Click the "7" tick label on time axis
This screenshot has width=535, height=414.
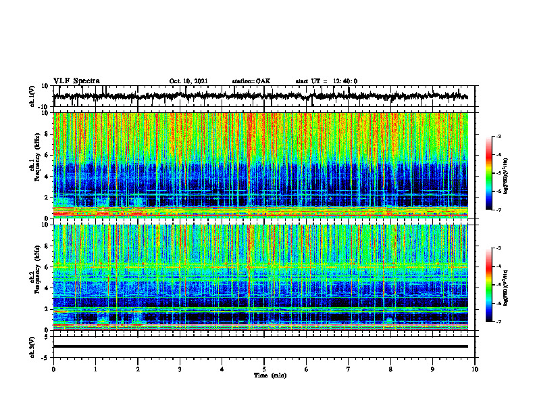point(349,369)
